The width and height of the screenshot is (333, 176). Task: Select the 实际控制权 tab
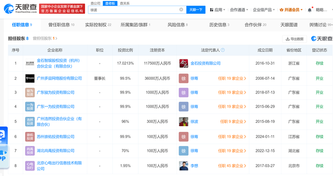coord(98,25)
